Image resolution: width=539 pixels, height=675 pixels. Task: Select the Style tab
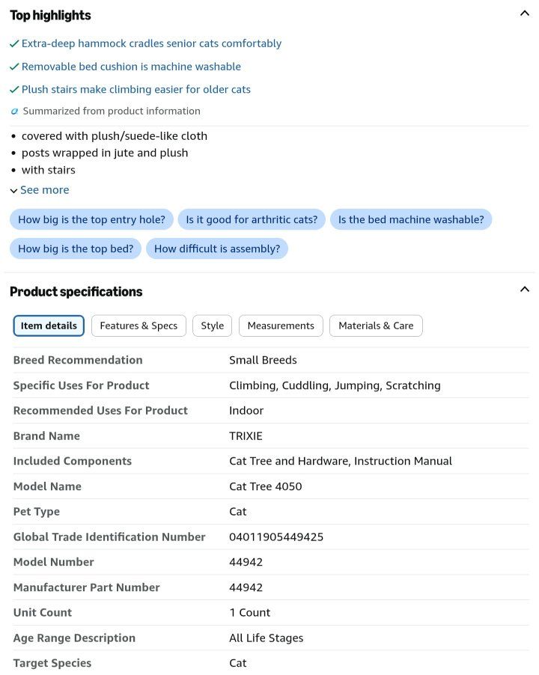pos(213,326)
